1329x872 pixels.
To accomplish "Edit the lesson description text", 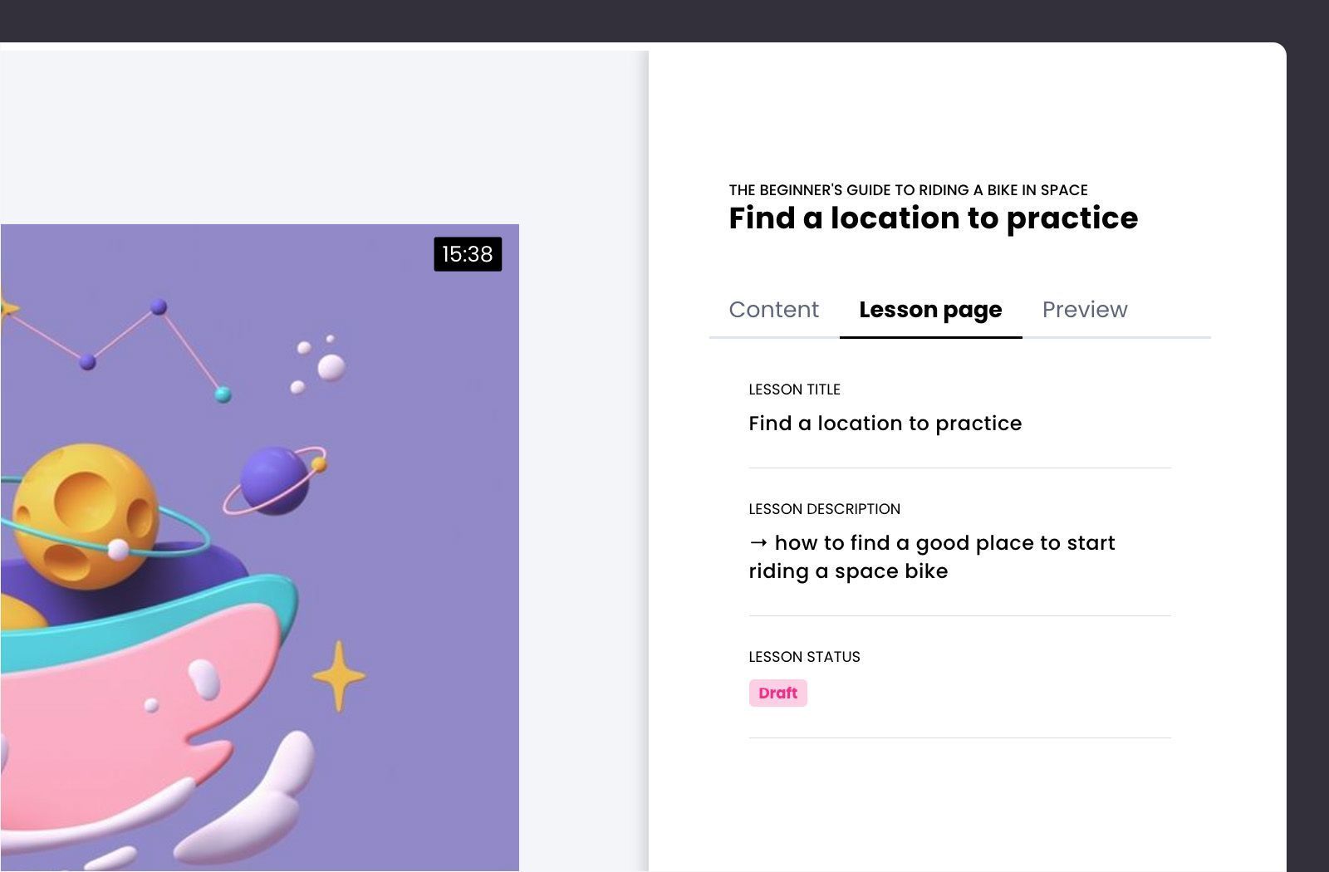I will (x=931, y=557).
